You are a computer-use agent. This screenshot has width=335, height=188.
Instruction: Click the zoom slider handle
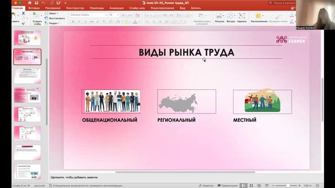[288, 185]
